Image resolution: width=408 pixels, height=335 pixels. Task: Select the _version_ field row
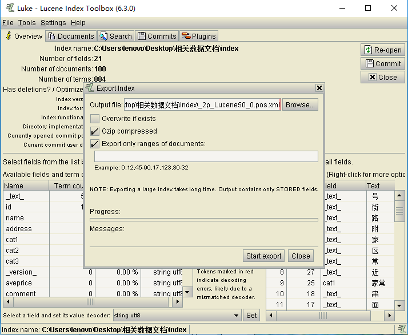pyautogui.click(x=93, y=272)
